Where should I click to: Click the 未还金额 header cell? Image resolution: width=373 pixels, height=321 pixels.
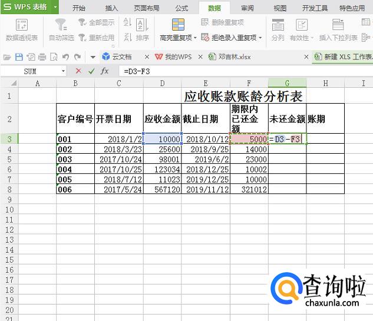click(287, 118)
